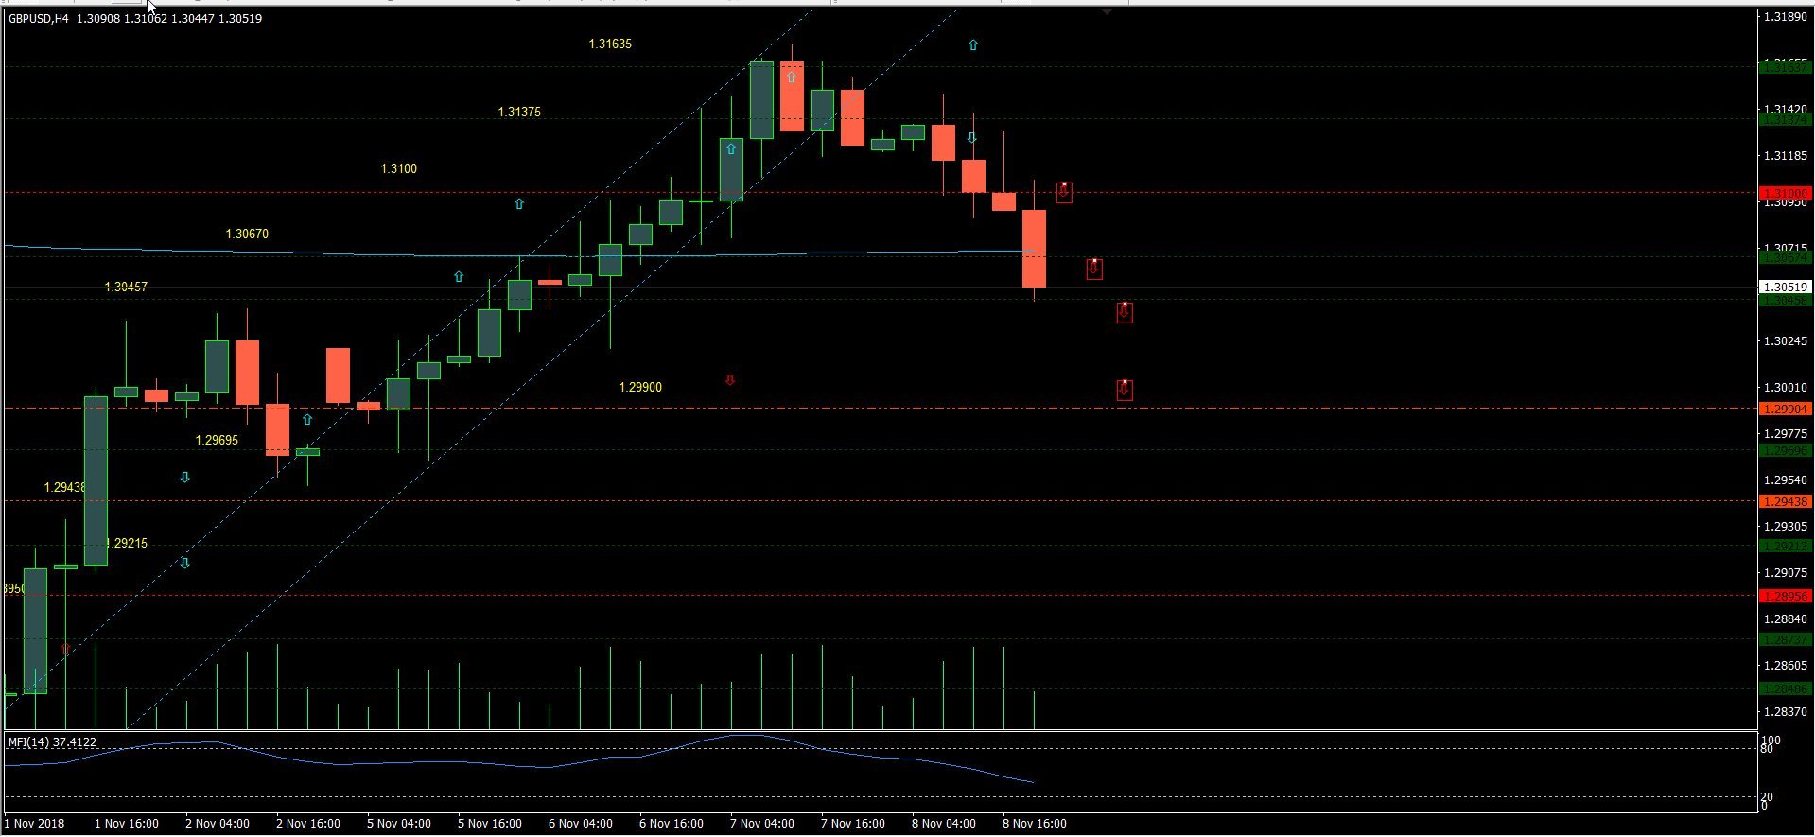Click the yellow 1.29438 label on the chart
The height and width of the screenshot is (837, 1815).
pyautogui.click(x=65, y=488)
